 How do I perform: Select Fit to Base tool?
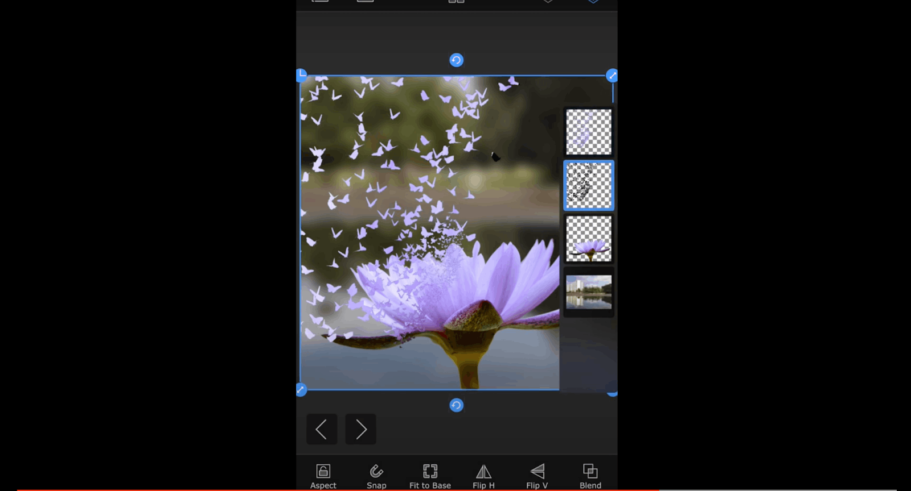coord(430,476)
